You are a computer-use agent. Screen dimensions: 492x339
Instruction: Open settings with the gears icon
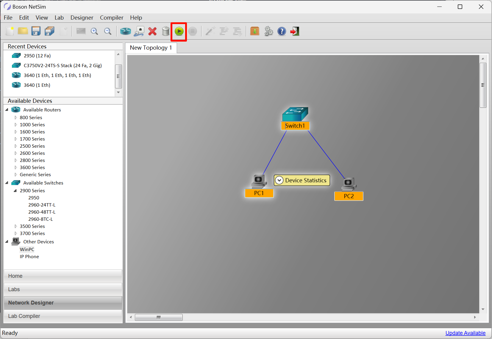coord(268,31)
